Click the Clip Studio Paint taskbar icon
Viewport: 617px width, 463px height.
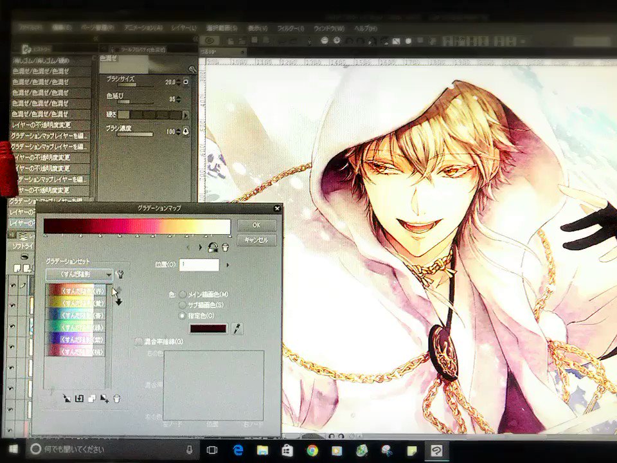pos(436,449)
